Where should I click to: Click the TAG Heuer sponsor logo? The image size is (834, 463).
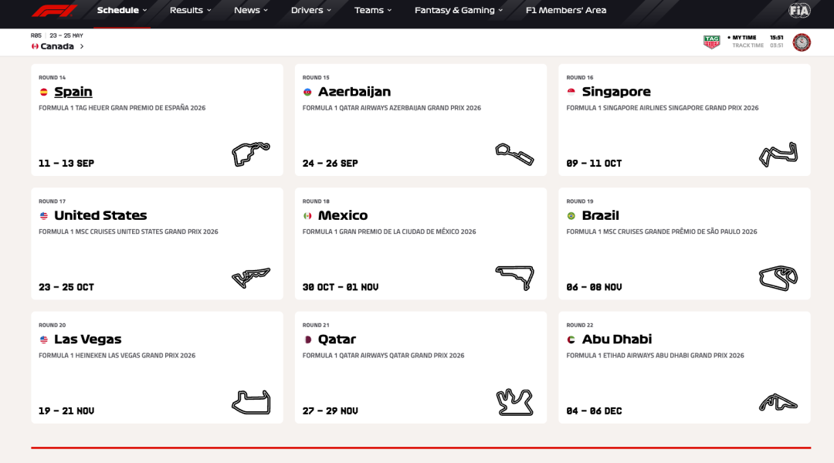[x=712, y=42]
